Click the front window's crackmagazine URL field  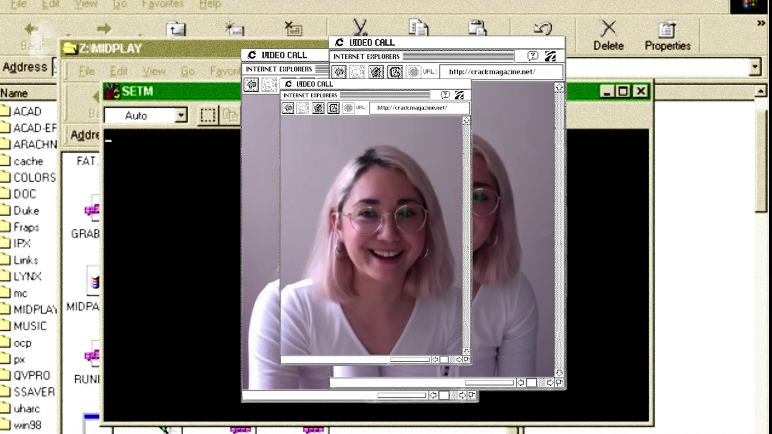[x=419, y=108]
